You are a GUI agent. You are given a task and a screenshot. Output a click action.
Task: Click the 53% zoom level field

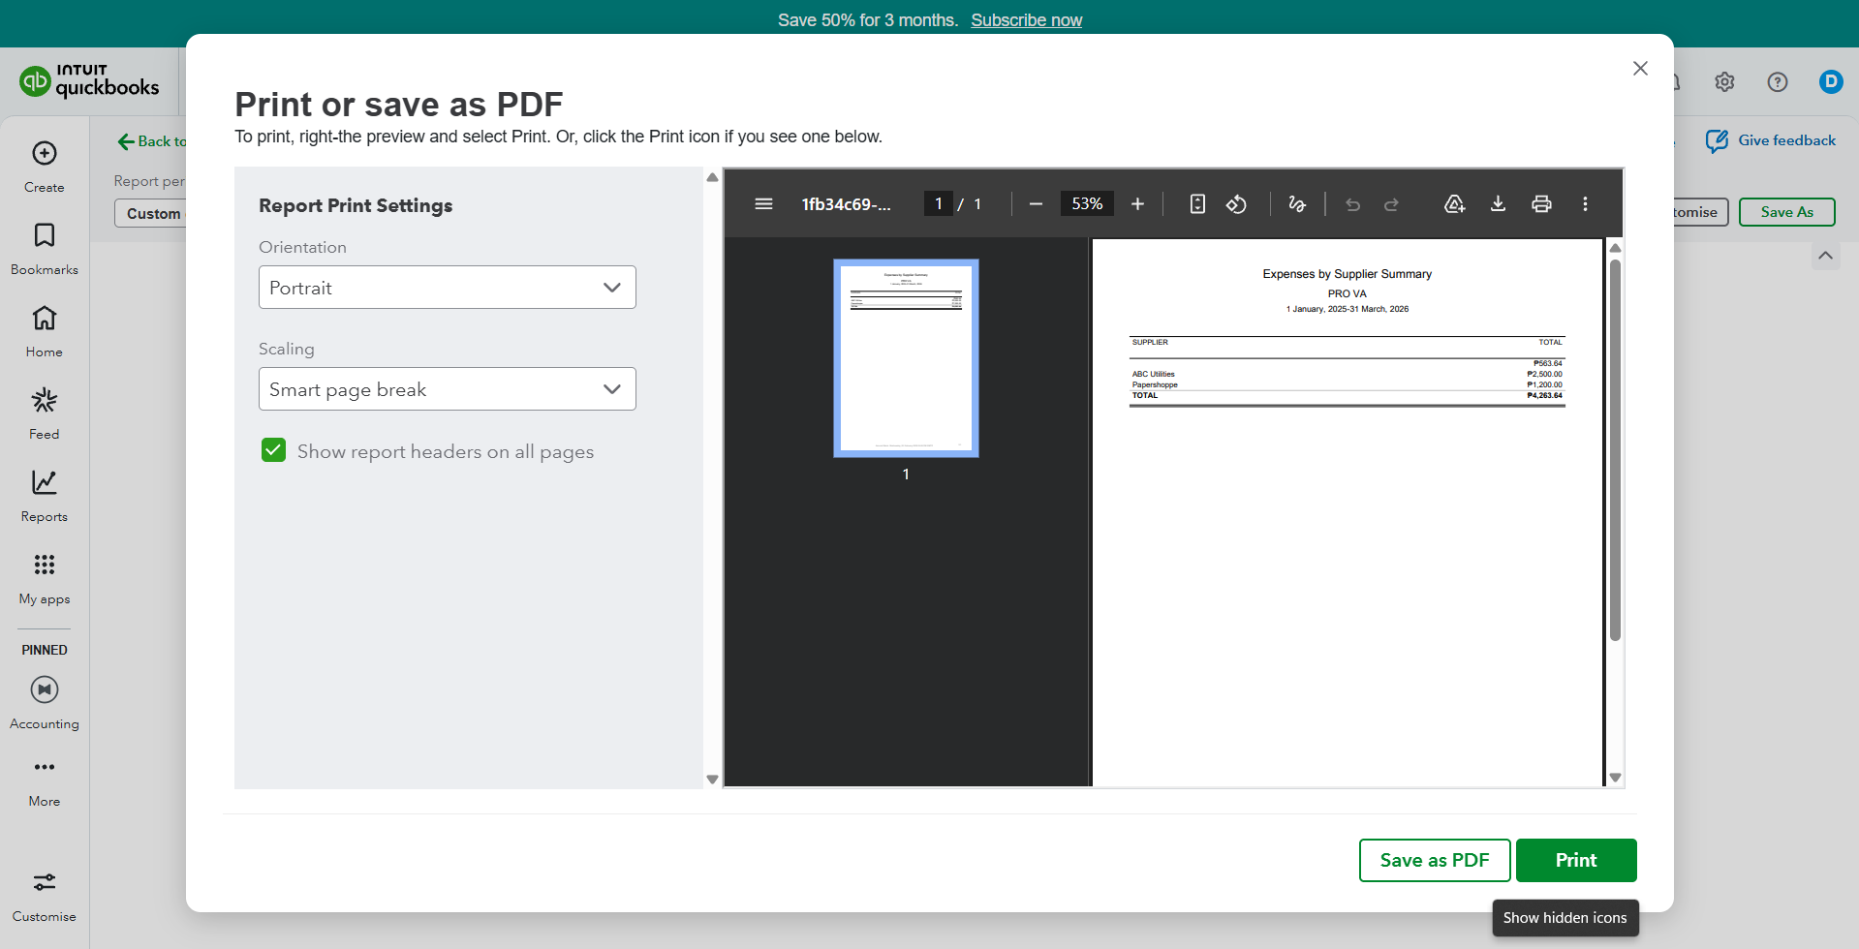(1087, 204)
